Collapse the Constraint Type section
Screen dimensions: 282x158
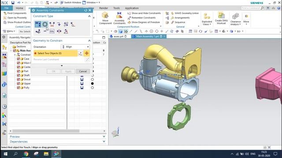coord(89,16)
